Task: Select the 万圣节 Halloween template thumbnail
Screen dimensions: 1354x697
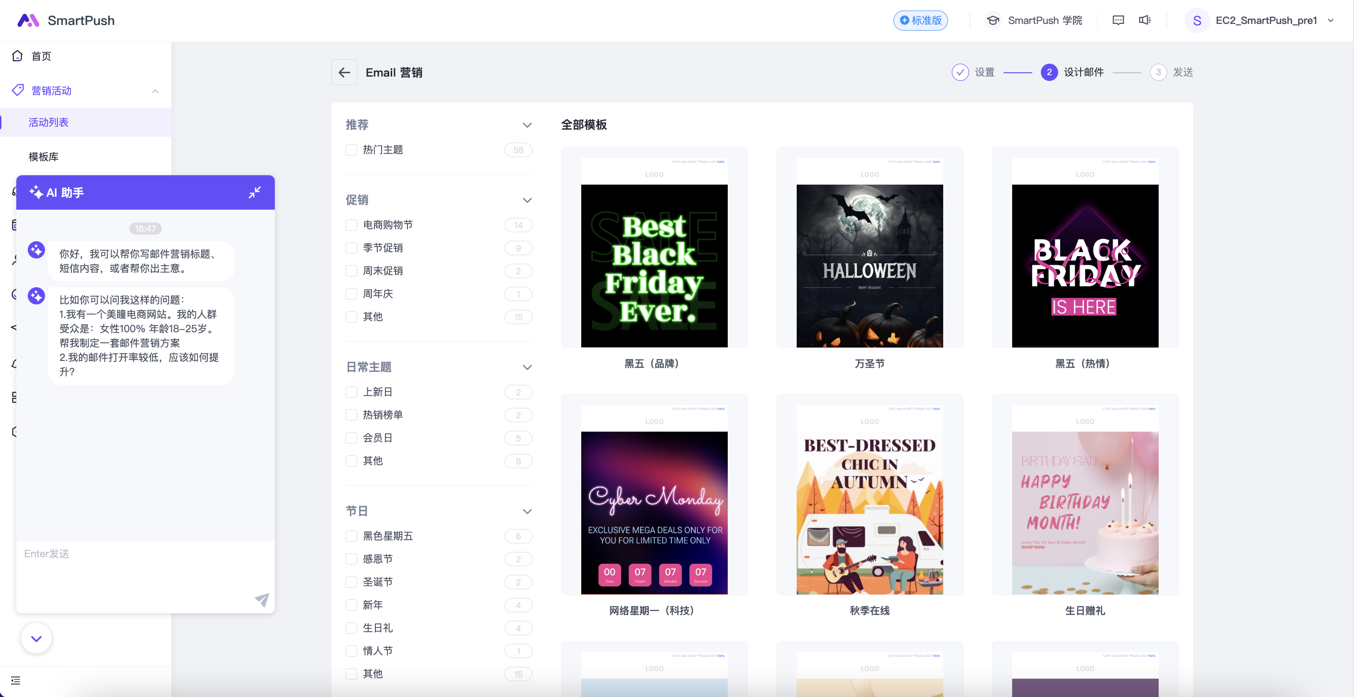Action: tap(869, 247)
